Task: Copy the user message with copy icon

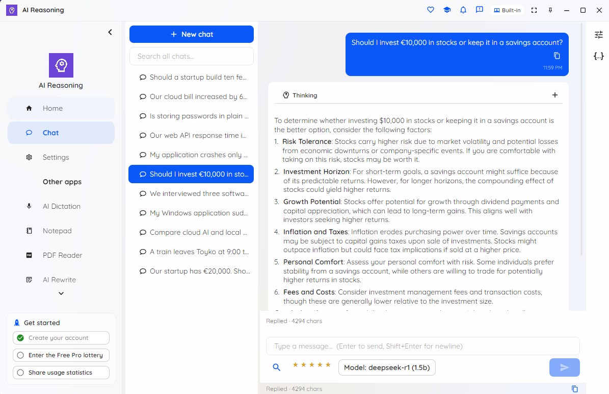Action: (557, 56)
